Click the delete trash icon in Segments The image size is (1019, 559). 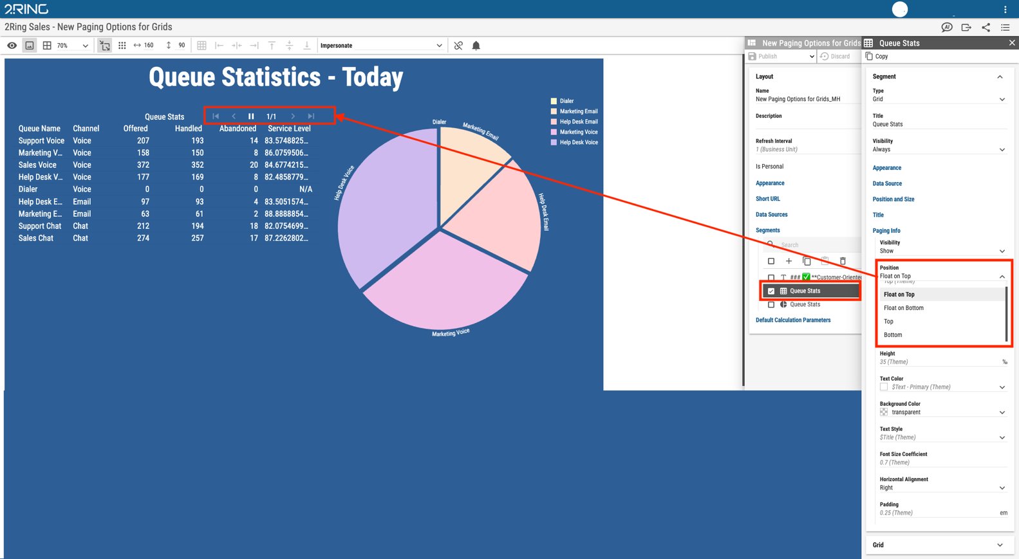tap(843, 261)
